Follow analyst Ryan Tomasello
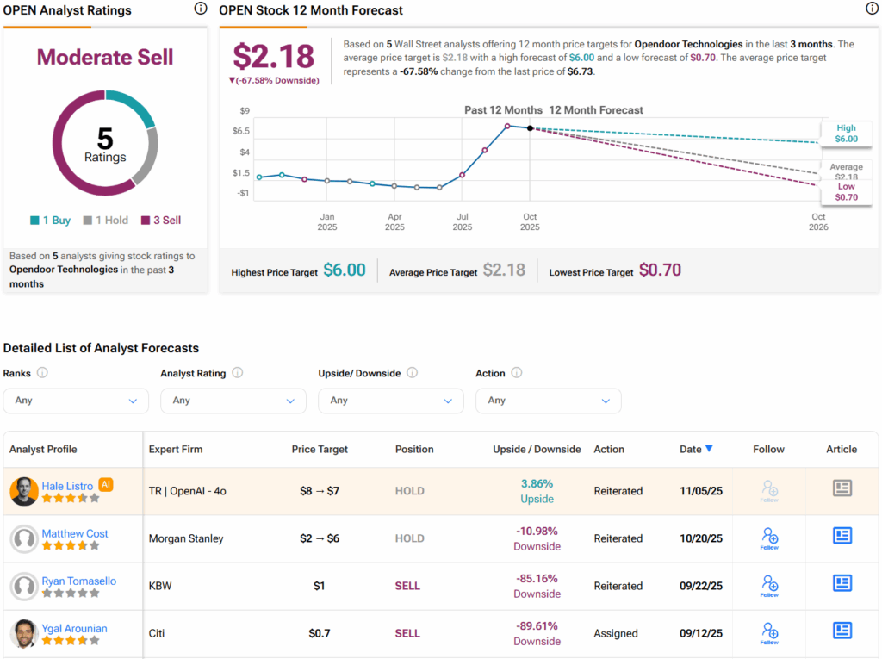 [769, 585]
